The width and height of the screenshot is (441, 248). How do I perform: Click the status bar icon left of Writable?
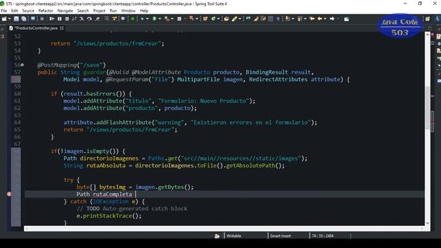click(217, 236)
